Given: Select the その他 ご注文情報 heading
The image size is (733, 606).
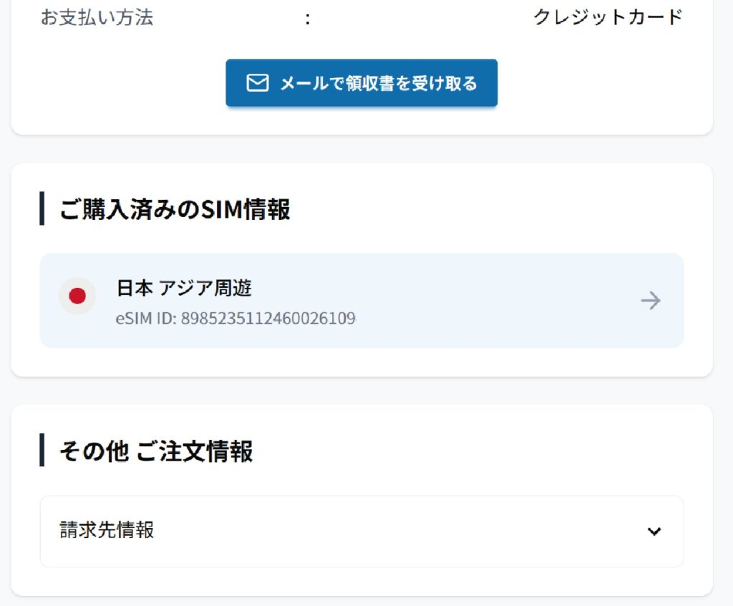Looking at the screenshot, I should (x=156, y=451).
